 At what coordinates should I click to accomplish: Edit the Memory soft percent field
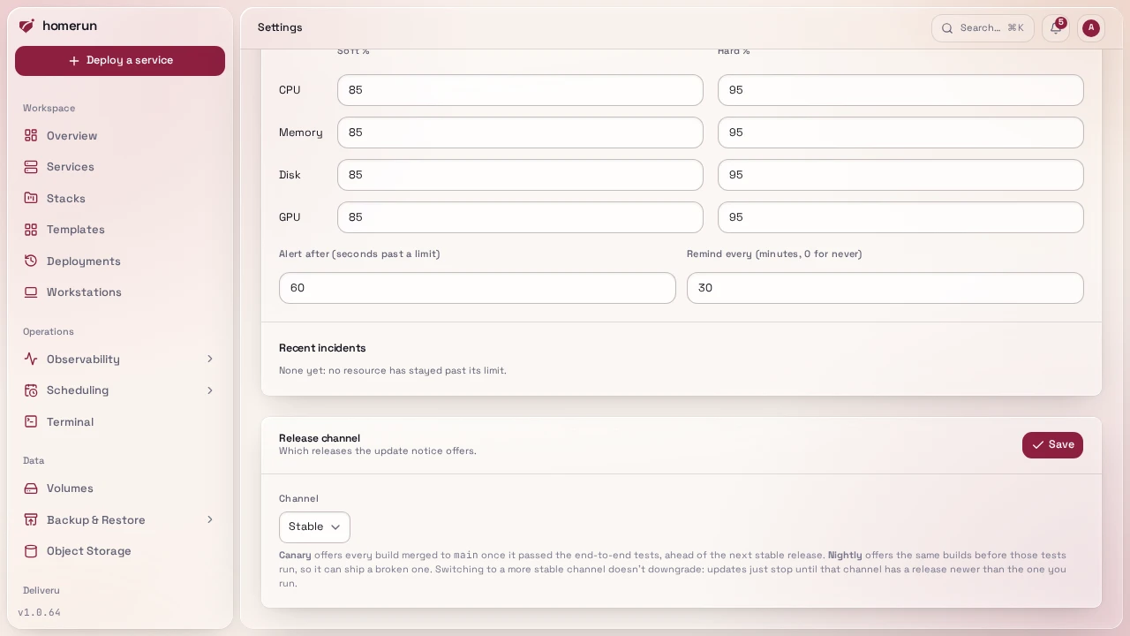click(x=520, y=132)
